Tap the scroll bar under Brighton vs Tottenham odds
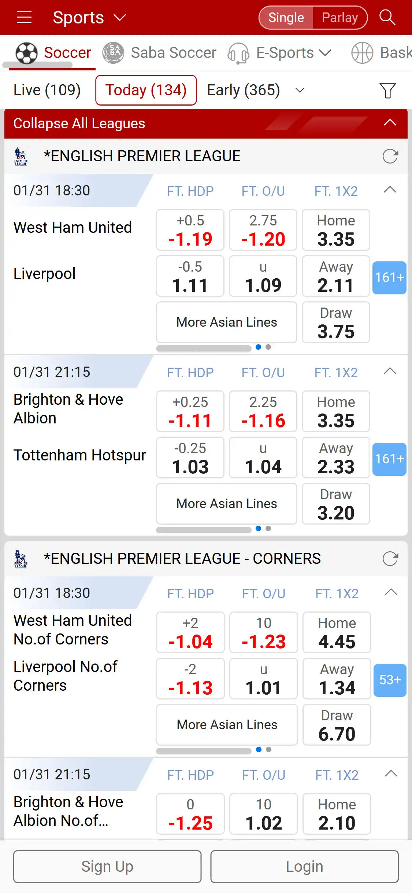 (204, 529)
